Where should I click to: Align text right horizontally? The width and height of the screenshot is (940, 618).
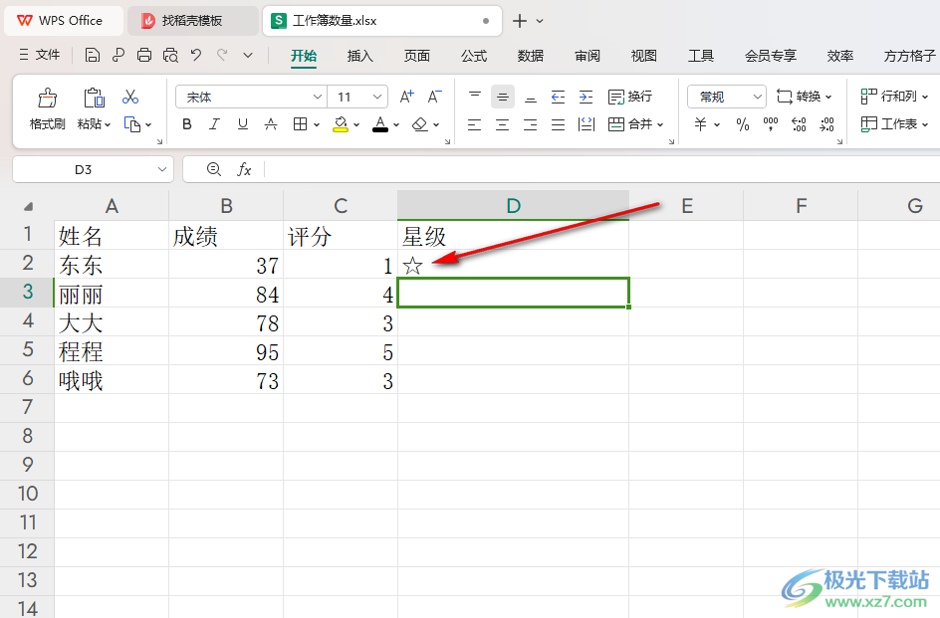(x=531, y=124)
